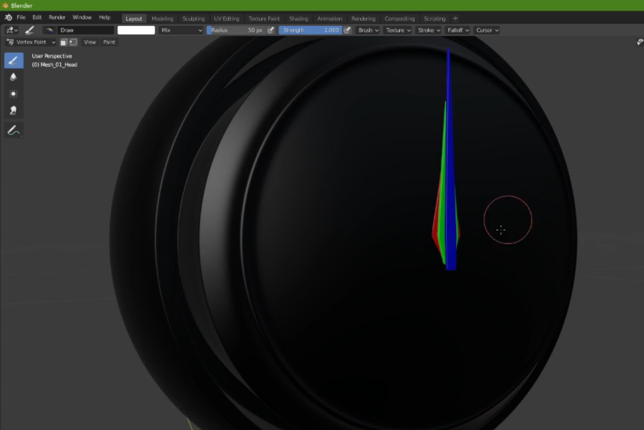Viewport: 644px width, 430px height.
Task: Open the Window menu
Action: click(x=82, y=17)
